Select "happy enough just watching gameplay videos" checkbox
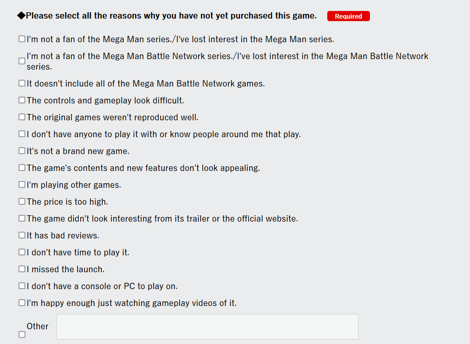The height and width of the screenshot is (344, 470). 22,303
